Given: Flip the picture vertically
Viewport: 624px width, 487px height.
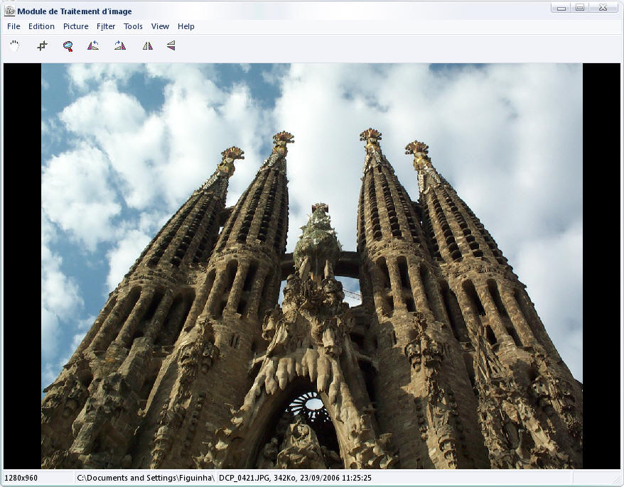Looking at the screenshot, I should point(171,45).
